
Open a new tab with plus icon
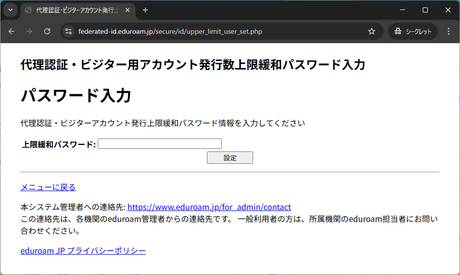(145, 10)
